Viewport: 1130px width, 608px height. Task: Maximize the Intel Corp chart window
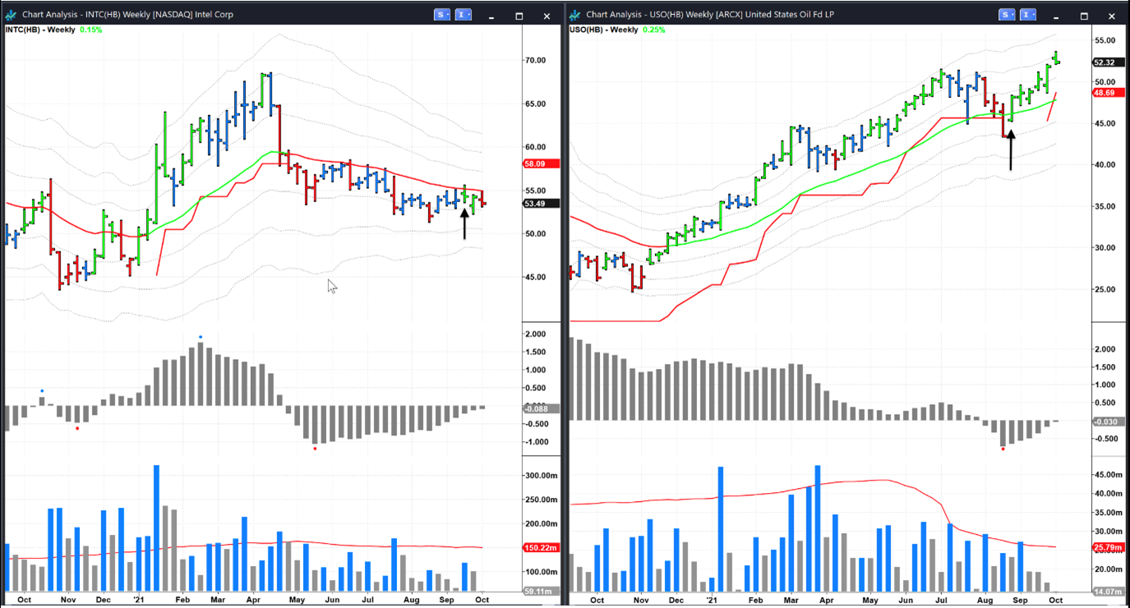click(519, 16)
